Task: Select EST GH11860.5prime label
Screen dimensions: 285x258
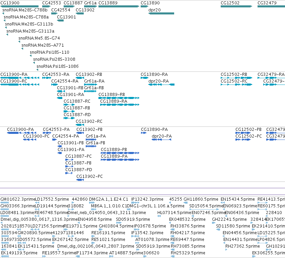Action: click(201, 199)
